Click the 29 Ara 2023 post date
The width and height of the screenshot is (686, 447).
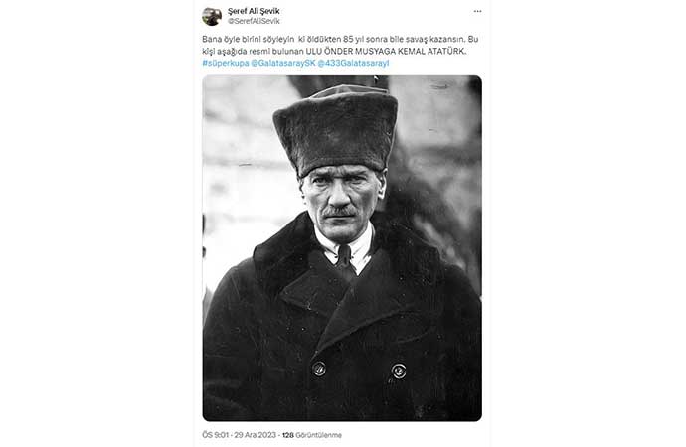click(x=256, y=435)
